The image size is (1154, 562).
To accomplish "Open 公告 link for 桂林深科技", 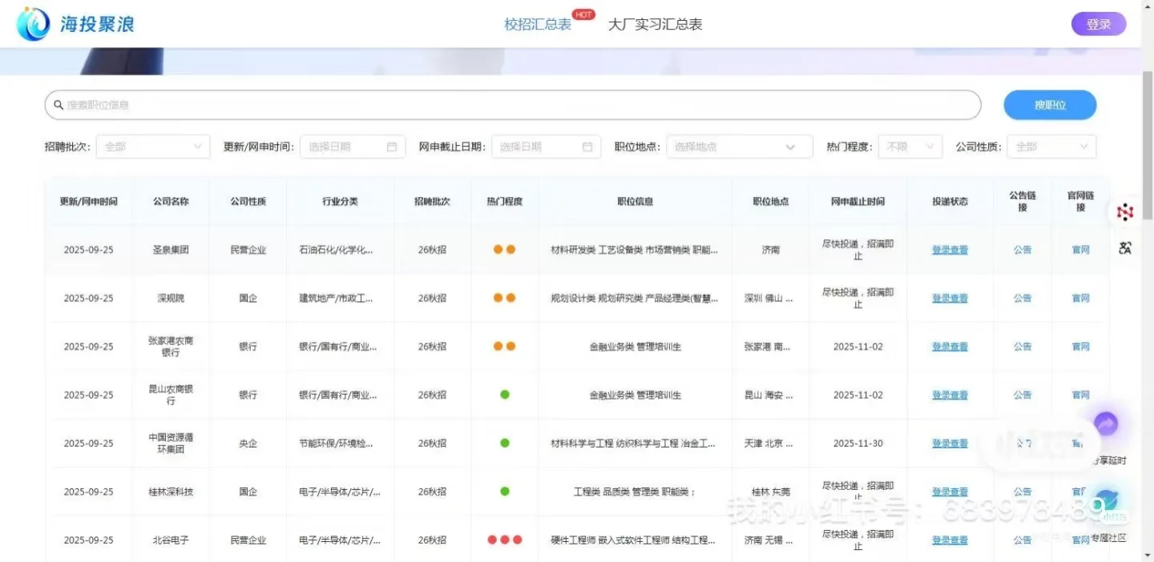I will point(1023,492).
